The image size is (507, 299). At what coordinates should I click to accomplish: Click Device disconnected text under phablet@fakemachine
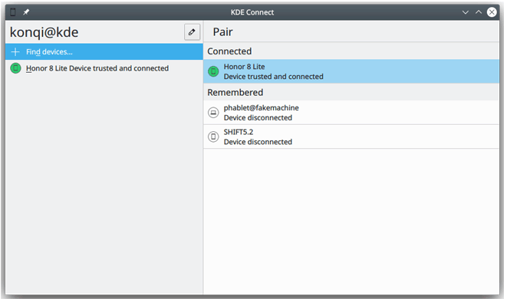point(258,117)
